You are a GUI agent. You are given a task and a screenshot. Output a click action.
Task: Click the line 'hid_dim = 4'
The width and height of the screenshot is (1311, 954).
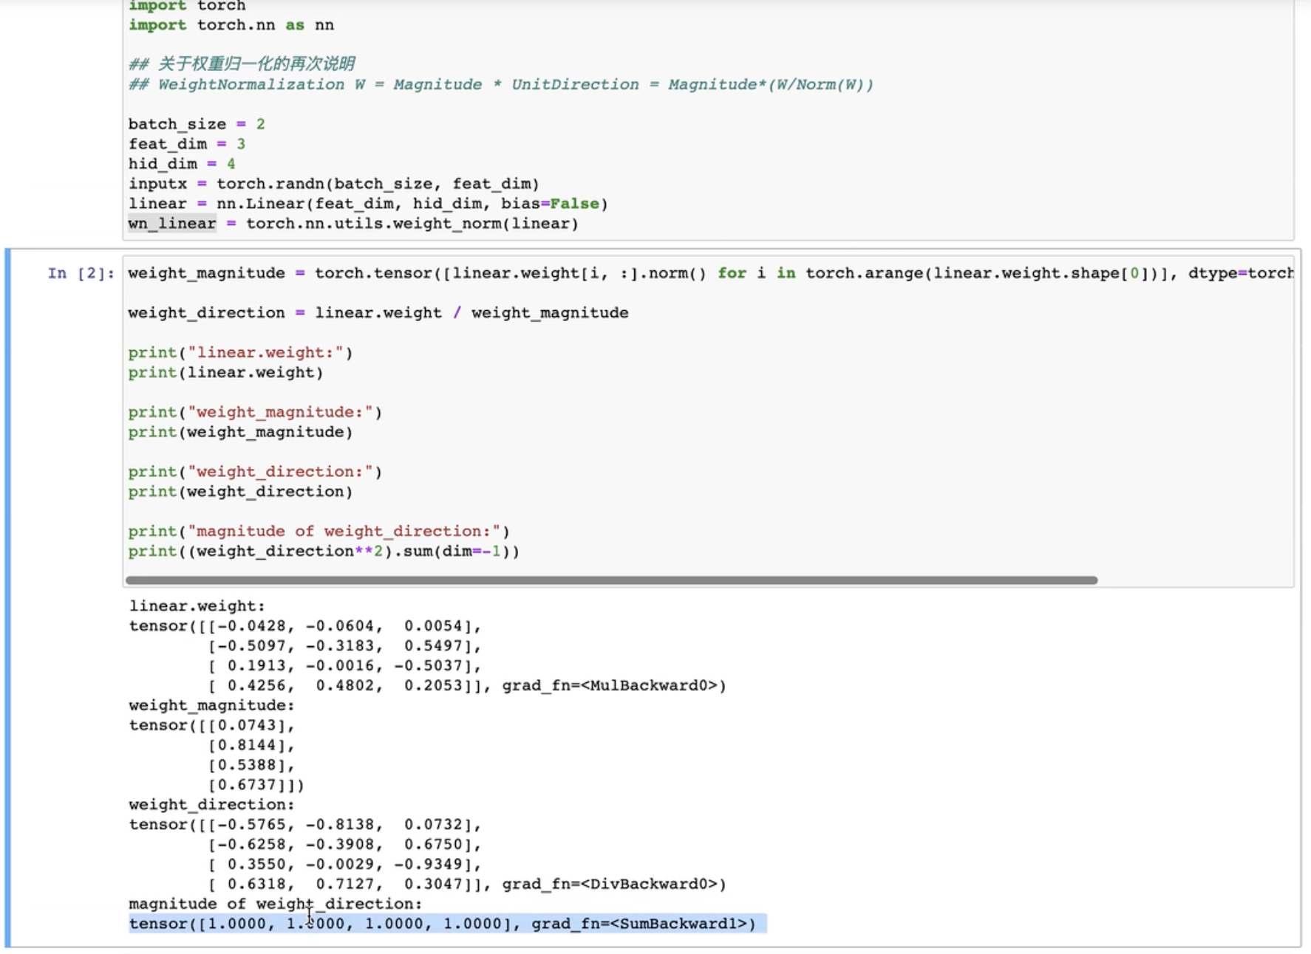(182, 164)
